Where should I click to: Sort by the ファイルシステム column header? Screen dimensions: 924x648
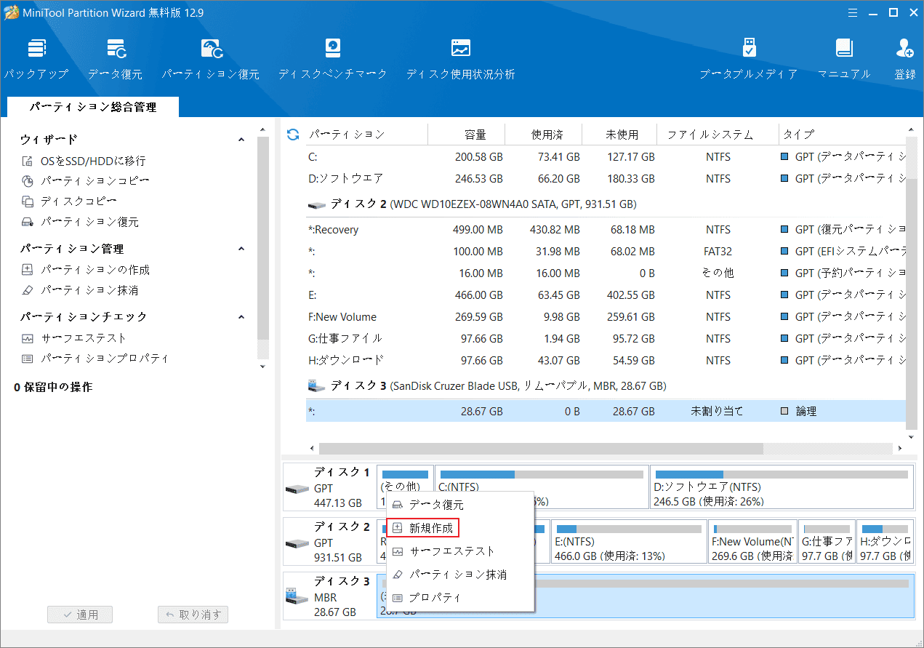click(x=718, y=135)
